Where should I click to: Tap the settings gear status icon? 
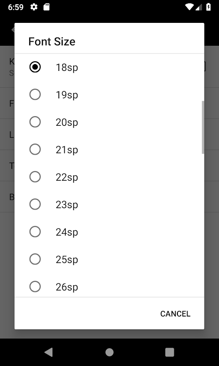point(34,7)
